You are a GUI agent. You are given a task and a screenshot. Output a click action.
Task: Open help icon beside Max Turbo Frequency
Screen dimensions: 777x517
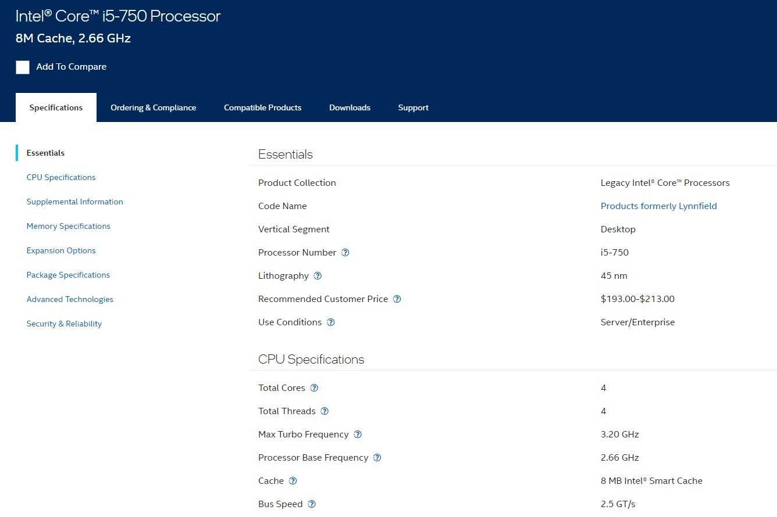point(358,435)
